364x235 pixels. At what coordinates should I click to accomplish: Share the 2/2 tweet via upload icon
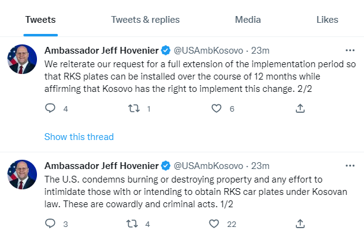click(x=300, y=109)
